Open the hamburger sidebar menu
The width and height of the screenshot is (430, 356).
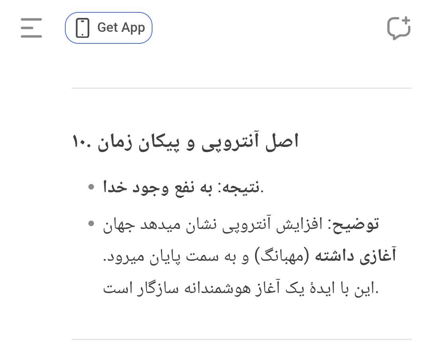[31, 28]
